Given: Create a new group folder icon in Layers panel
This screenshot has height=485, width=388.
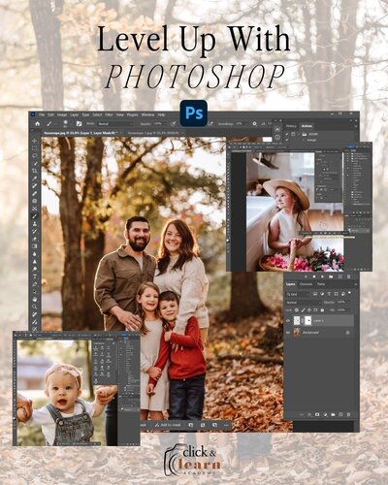Looking at the screenshot, I should [333, 414].
